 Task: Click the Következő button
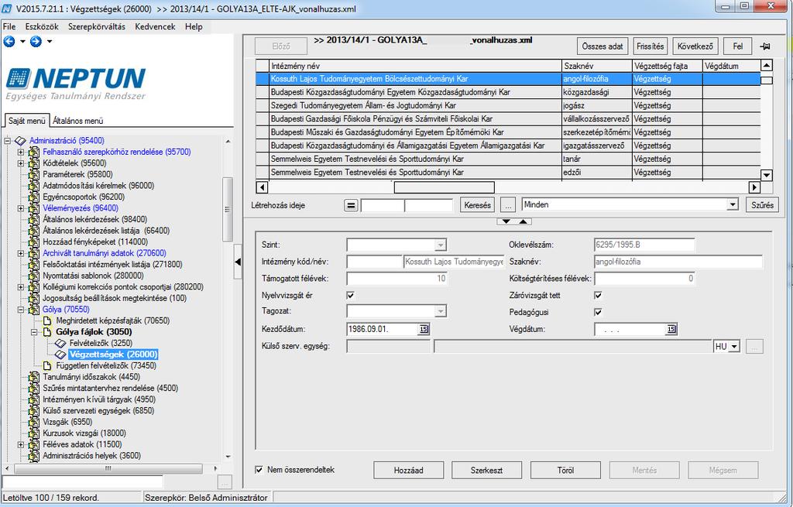(695, 46)
